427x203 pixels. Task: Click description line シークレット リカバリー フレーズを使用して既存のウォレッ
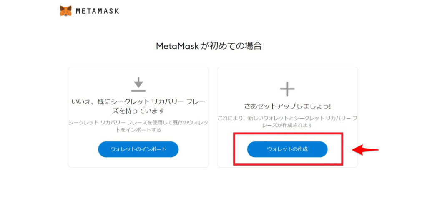pos(138,123)
